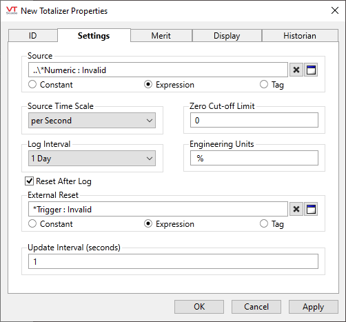The width and height of the screenshot is (346, 322).
Task: Open the Source expression editor window icon
Action: click(x=311, y=70)
